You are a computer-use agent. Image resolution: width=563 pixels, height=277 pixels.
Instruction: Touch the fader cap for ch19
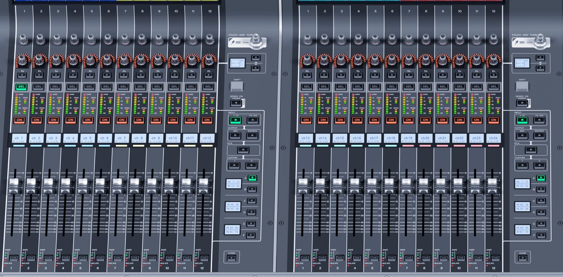[406, 186]
